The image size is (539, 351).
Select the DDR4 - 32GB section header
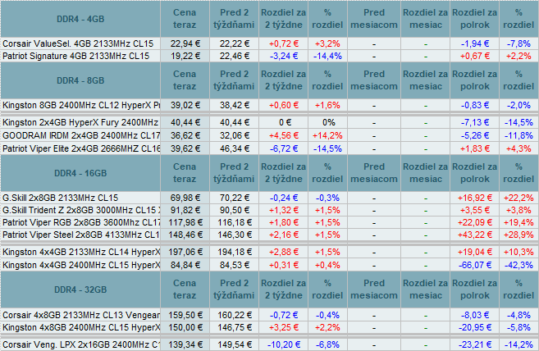coord(80,289)
